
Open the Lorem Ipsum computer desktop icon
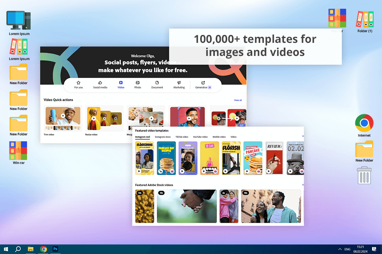tap(19, 21)
